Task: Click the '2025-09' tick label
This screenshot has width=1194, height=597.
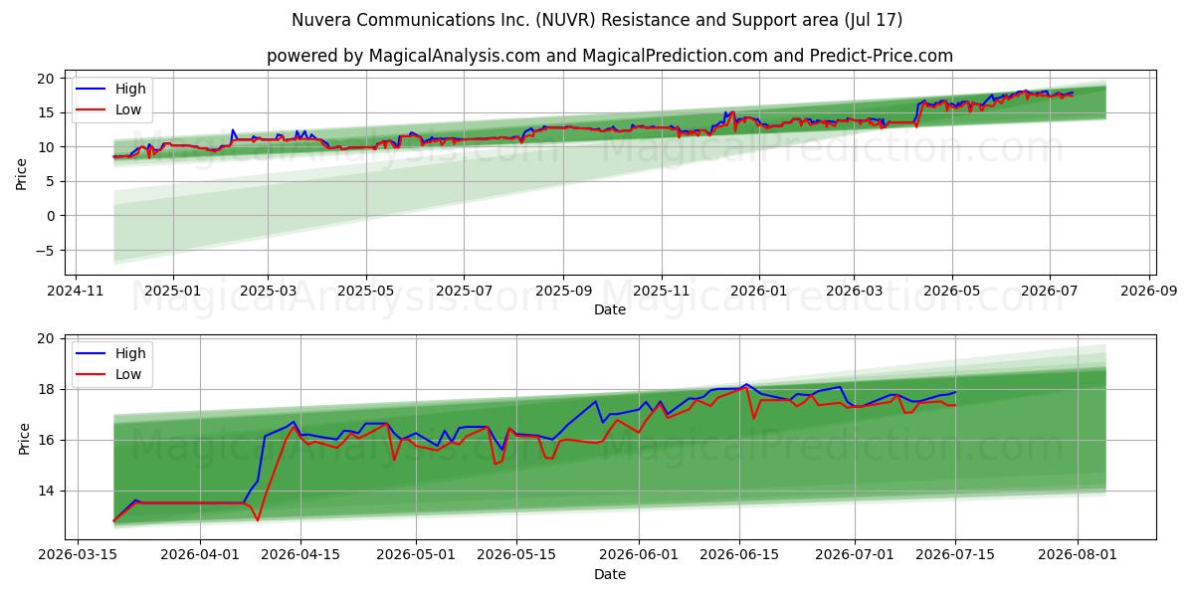Action: (562, 291)
